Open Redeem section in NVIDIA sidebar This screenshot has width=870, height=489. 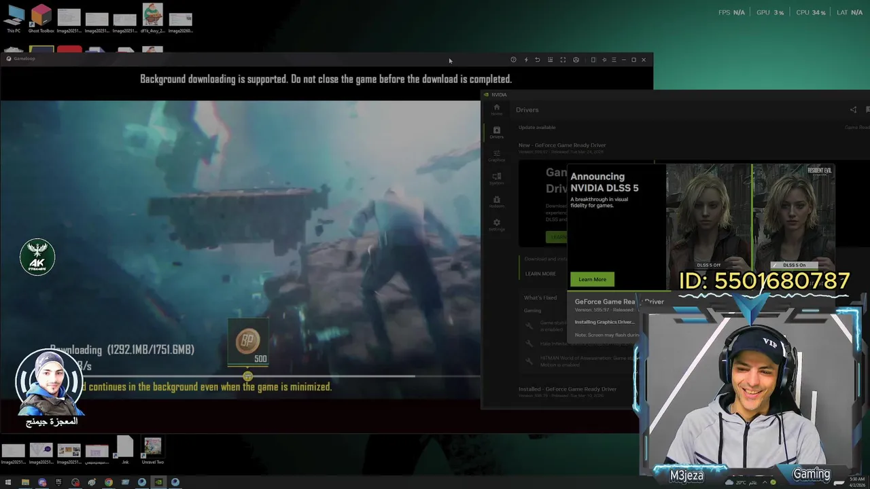pyautogui.click(x=497, y=202)
